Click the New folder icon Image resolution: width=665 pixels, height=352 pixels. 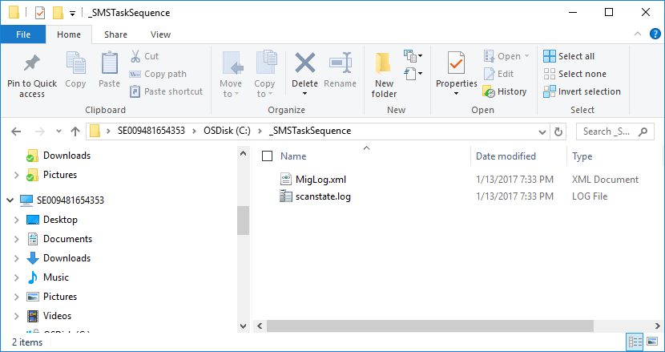click(x=384, y=63)
